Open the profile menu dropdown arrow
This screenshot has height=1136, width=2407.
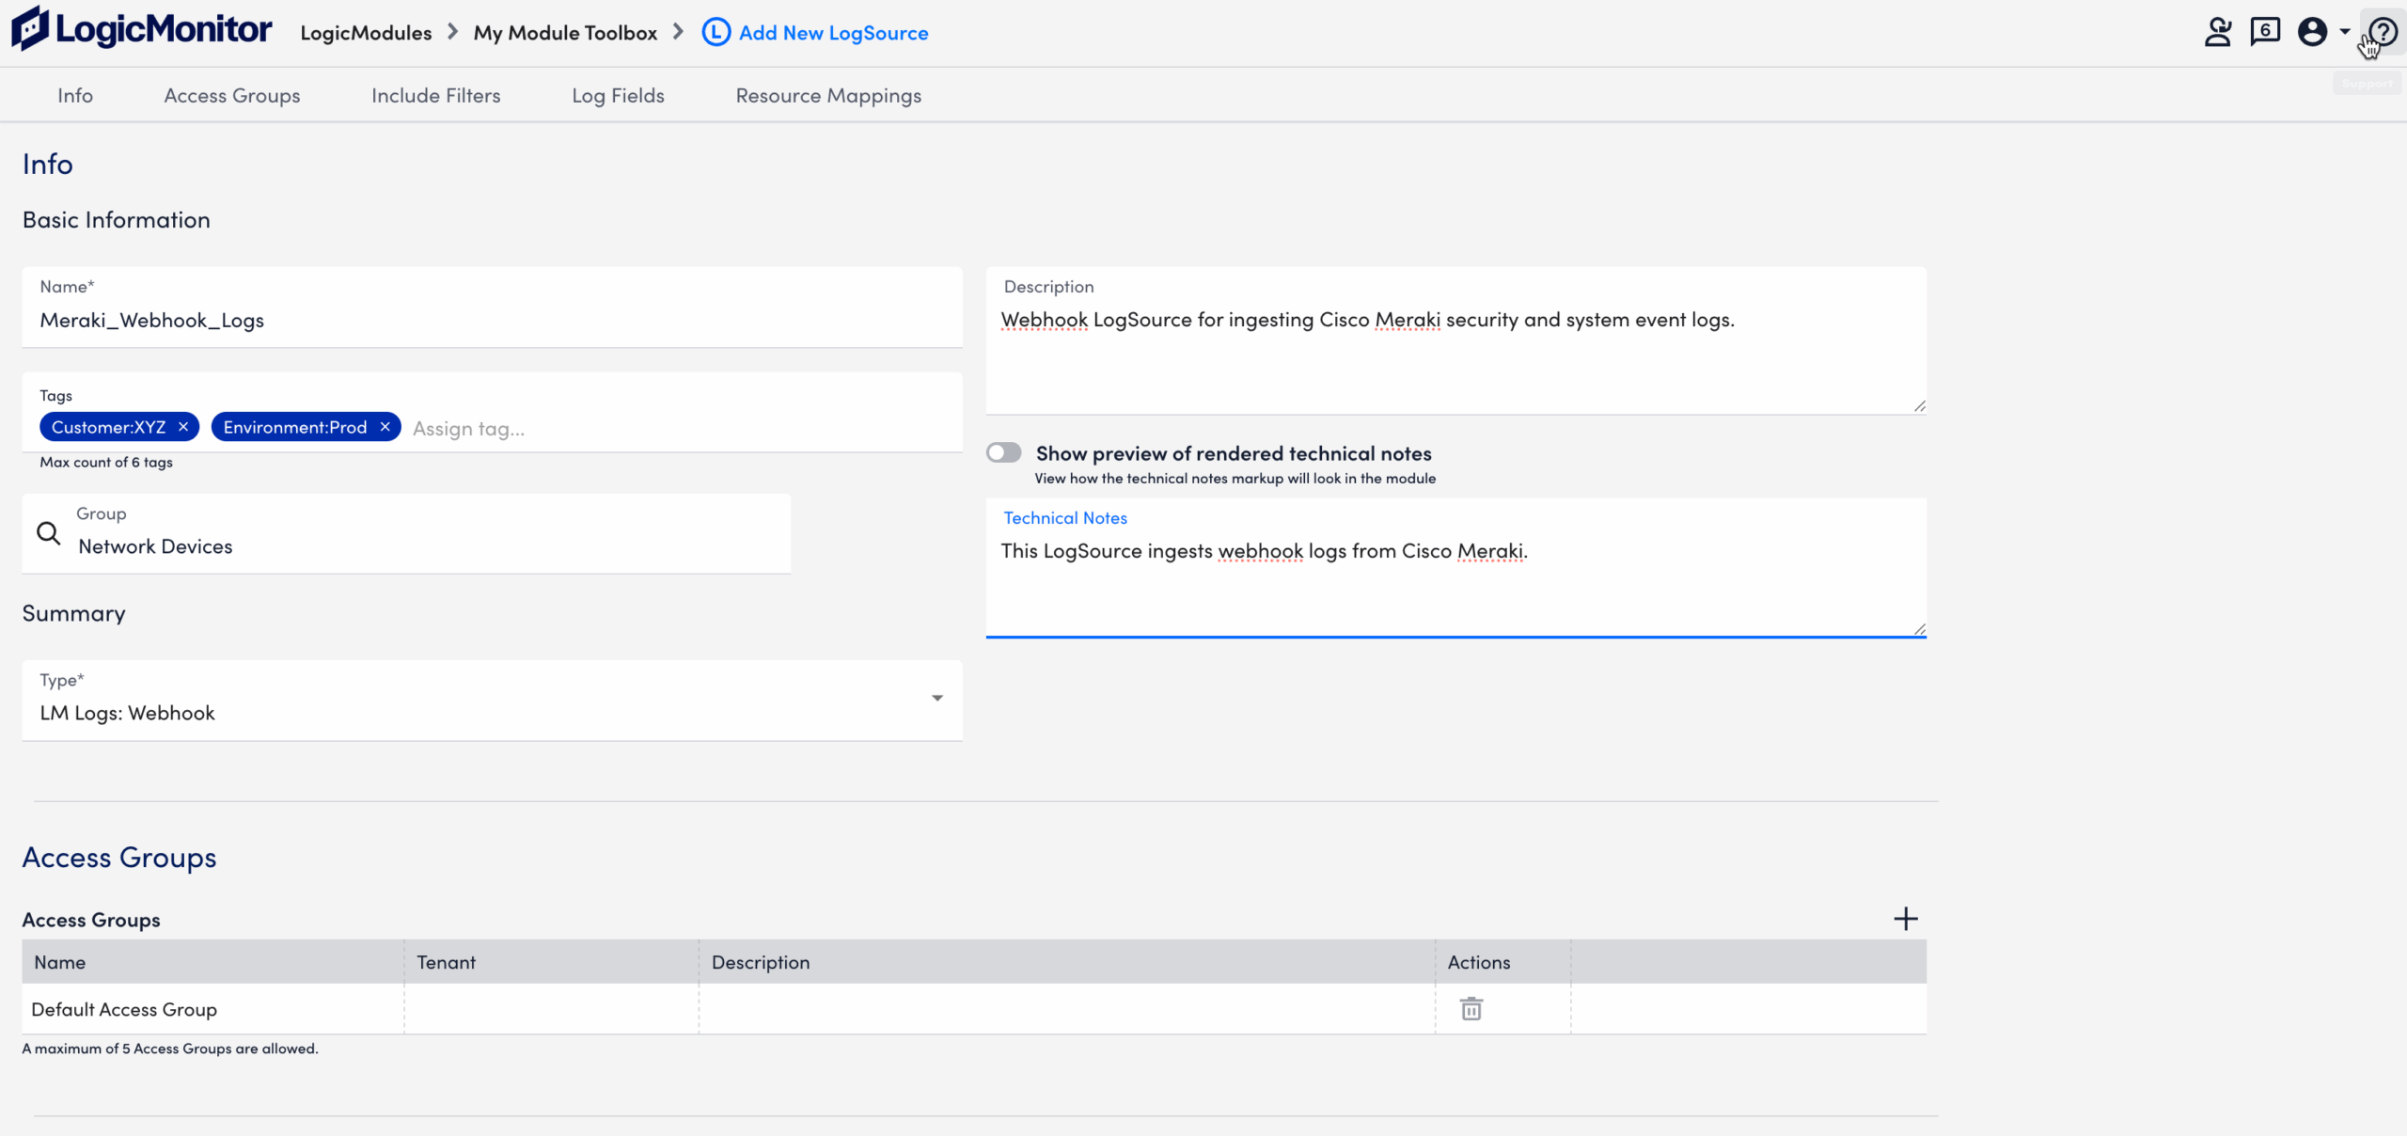[2345, 30]
